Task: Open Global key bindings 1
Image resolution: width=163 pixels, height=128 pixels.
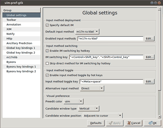Action: pos(21,48)
